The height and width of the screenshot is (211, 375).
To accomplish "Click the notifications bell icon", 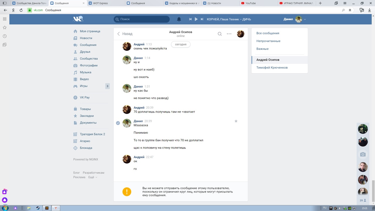I will click(179, 19).
